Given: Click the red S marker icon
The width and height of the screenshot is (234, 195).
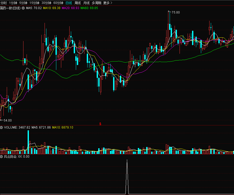Looking at the screenshot, I should (x=100, y=124).
